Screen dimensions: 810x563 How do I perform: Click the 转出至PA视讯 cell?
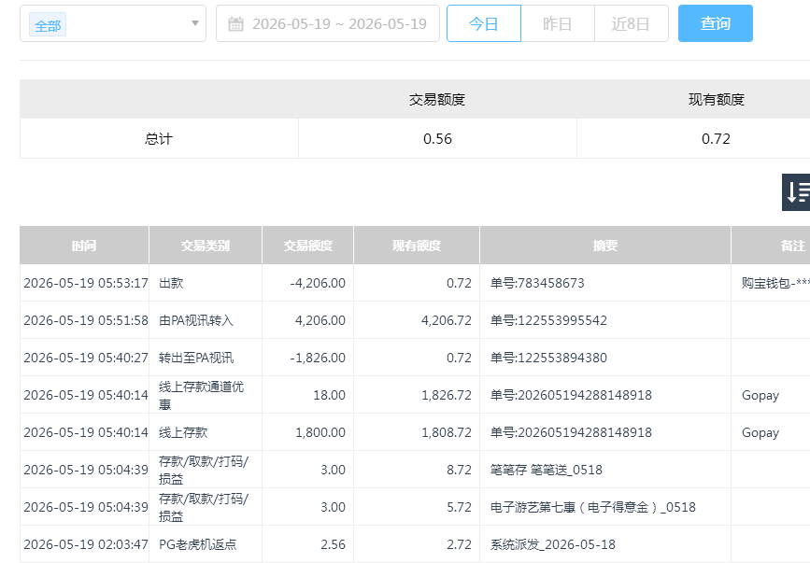206,358
